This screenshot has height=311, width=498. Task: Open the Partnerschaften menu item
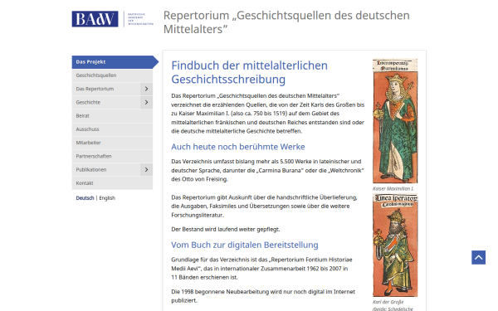(x=112, y=156)
